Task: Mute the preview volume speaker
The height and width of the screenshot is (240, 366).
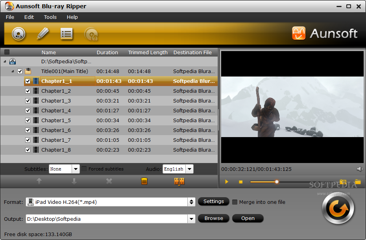Action: [360, 169]
